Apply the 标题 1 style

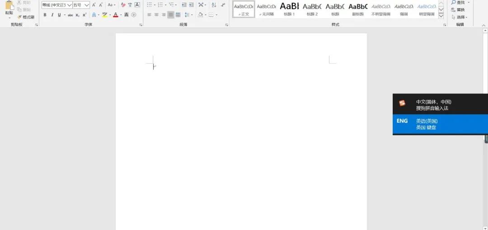click(289, 9)
